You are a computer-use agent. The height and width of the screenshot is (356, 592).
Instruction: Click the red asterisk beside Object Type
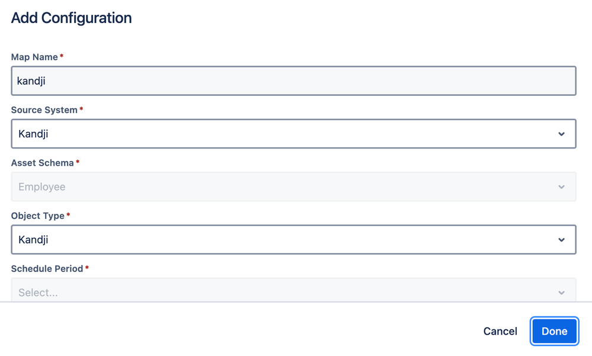tap(68, 215)
